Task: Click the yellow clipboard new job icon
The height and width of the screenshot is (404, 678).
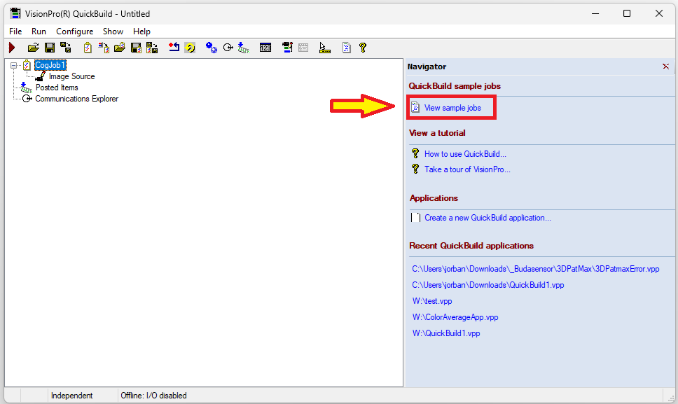Action: tap(88, 48)
